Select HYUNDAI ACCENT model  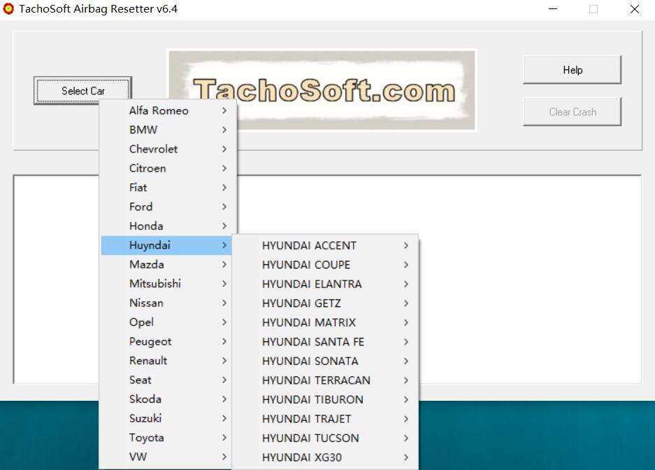[325, 245]
